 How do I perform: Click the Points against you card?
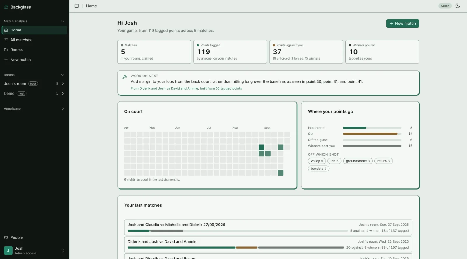coord(306,52)
